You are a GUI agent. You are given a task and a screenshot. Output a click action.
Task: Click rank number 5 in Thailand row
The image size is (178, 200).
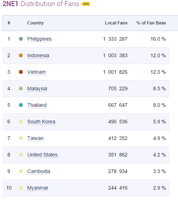pos(9,105)
